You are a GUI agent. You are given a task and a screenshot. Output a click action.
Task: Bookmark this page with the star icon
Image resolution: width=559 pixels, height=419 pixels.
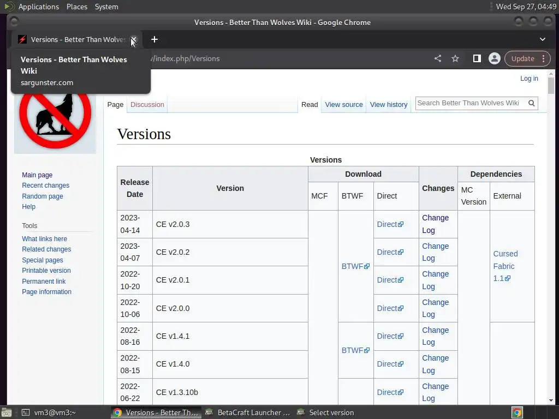455,58
